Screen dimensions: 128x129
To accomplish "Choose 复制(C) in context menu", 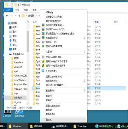I will [x=64, y=100].
